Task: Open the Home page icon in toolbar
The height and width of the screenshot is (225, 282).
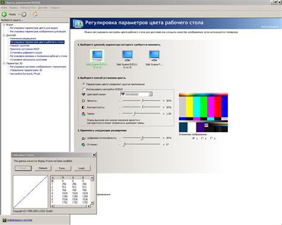Action: point(35,14)
